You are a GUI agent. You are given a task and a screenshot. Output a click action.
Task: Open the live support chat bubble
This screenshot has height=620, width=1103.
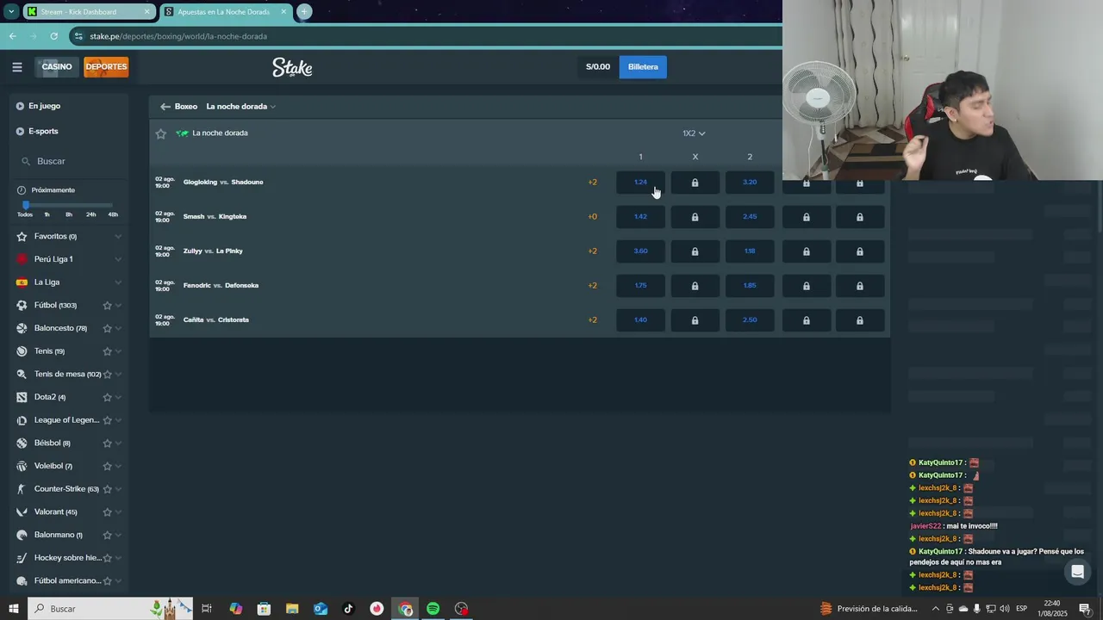coord(1077,572)
